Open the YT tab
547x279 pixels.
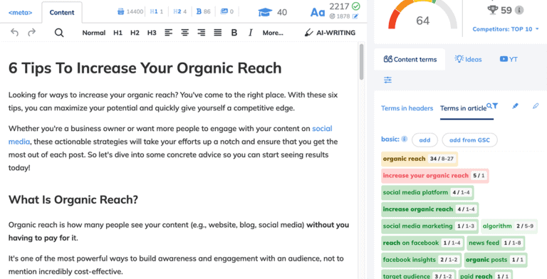tap(509, 59)
